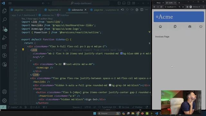Open the bg-blue-600 color swatch

(x=121, y=53)
